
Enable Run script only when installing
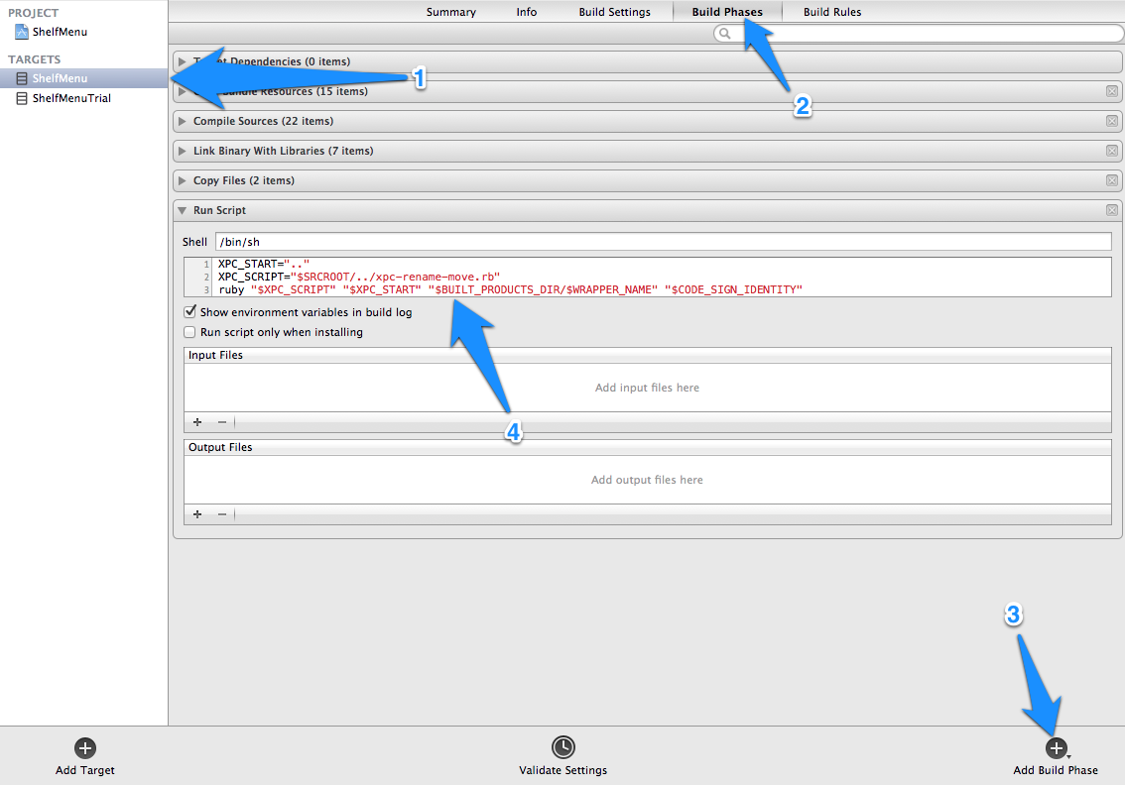pos(190,333)
